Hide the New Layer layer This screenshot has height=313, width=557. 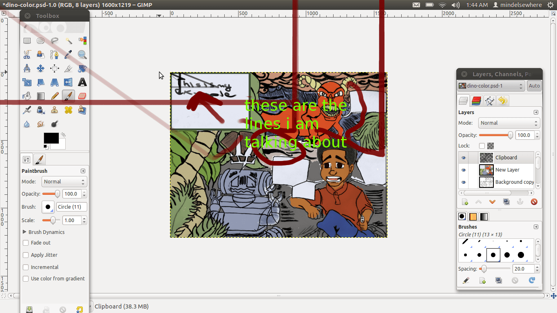[x=463, y=170]
